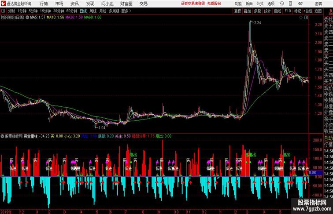This screenshot has height=214, width=333.
Task: Click the 标记 mark button
Action: tap(297, 11)
